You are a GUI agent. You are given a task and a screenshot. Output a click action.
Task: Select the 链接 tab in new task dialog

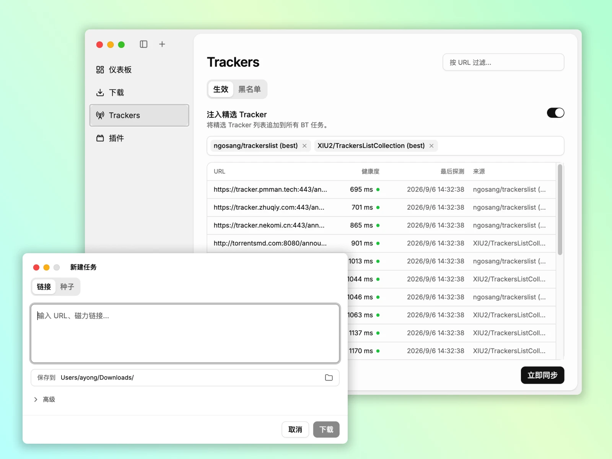(x=44, y=287)
